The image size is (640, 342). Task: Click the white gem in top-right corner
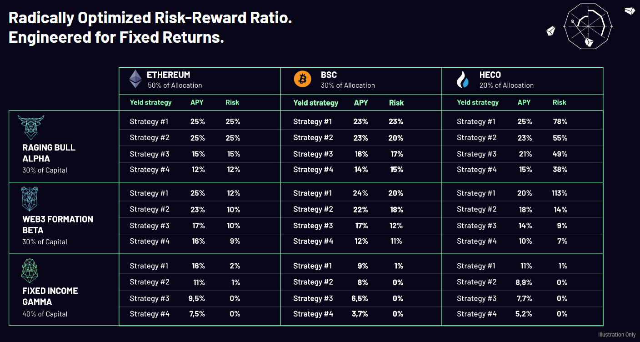coord(630,11)
